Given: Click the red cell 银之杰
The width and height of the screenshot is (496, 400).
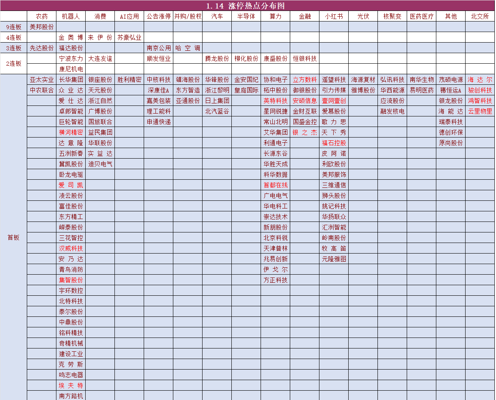Looking at the screenshot, I should [x=305, y=132].
